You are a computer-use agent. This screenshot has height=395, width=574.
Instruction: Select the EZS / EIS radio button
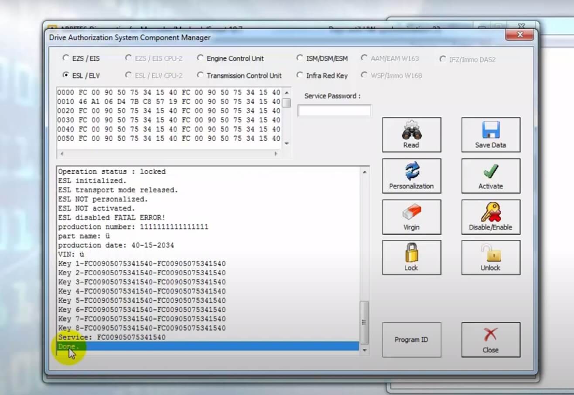coord(66,58)
